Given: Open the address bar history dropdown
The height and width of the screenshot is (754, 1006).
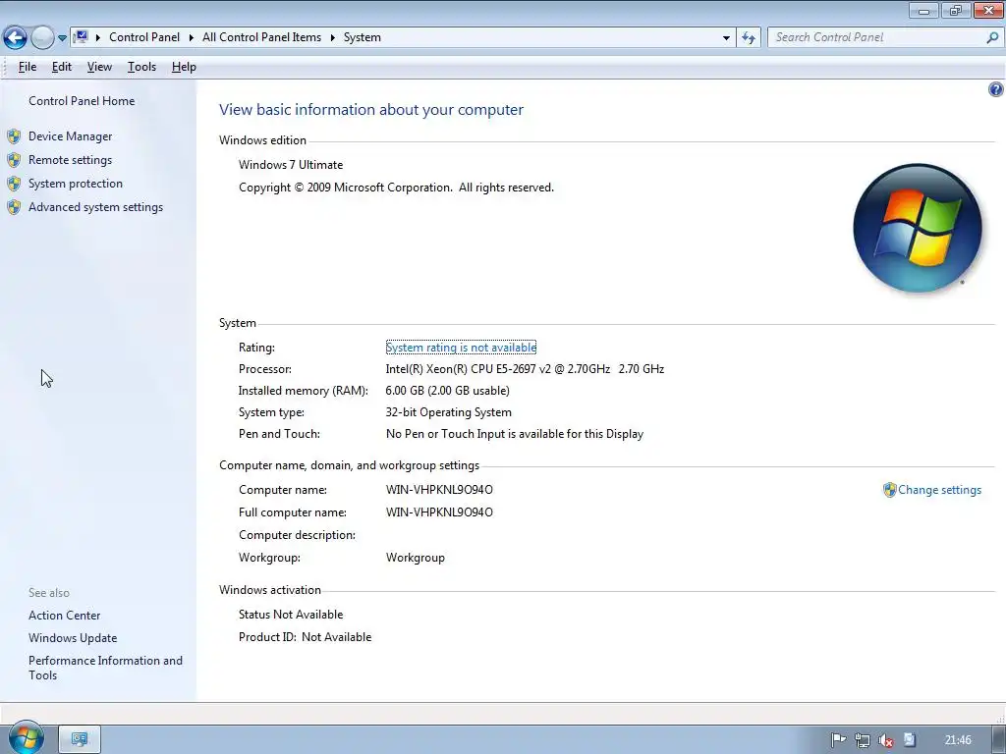Looking at the screenshot, I should tap(726, 38).
